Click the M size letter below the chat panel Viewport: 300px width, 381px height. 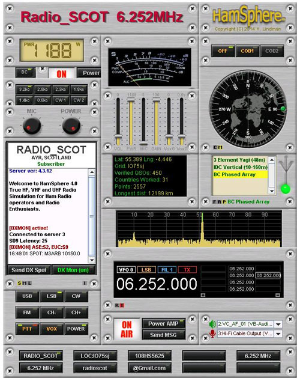coord(25,283)
